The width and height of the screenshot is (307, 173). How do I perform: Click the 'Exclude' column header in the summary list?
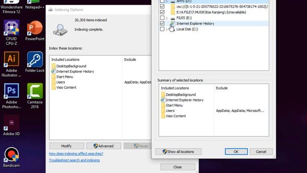point(222,88)
